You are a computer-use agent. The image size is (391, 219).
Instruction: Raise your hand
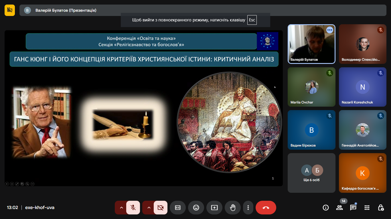tap(233, 208)
